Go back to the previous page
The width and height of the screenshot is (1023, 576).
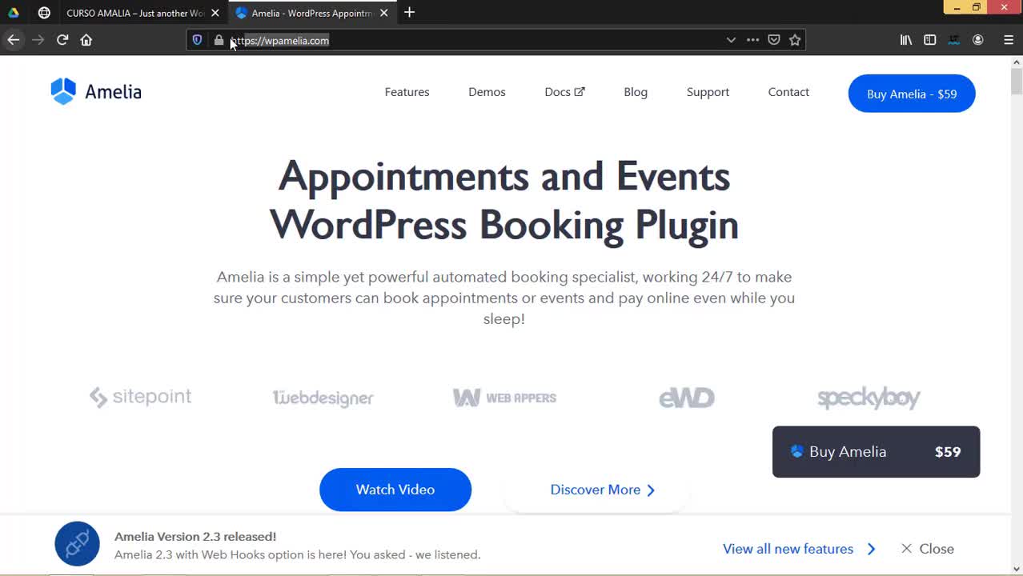(x=14, y=40)
